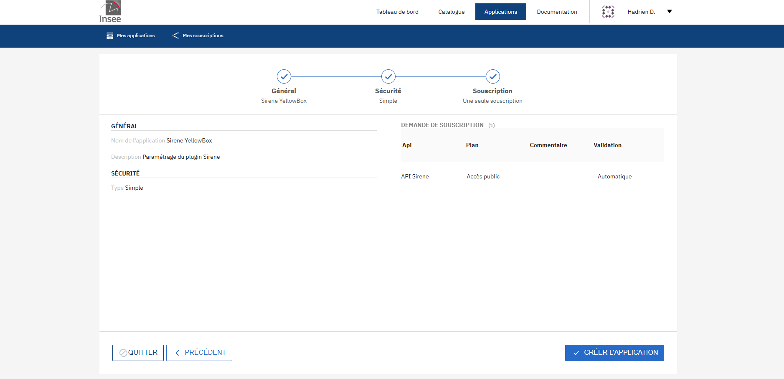Image resolution: width=784 pixels, height=379 pixels.
Task: Click the Mes souscriptions share icon
Action: 175,36
